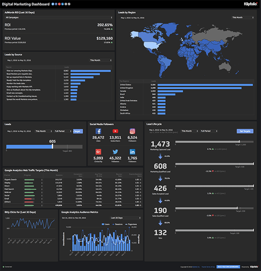This screenshot has width=261, height=271.
Task: Share dashboard via Twitter icon in header
Action: click(x=53, y=4)
